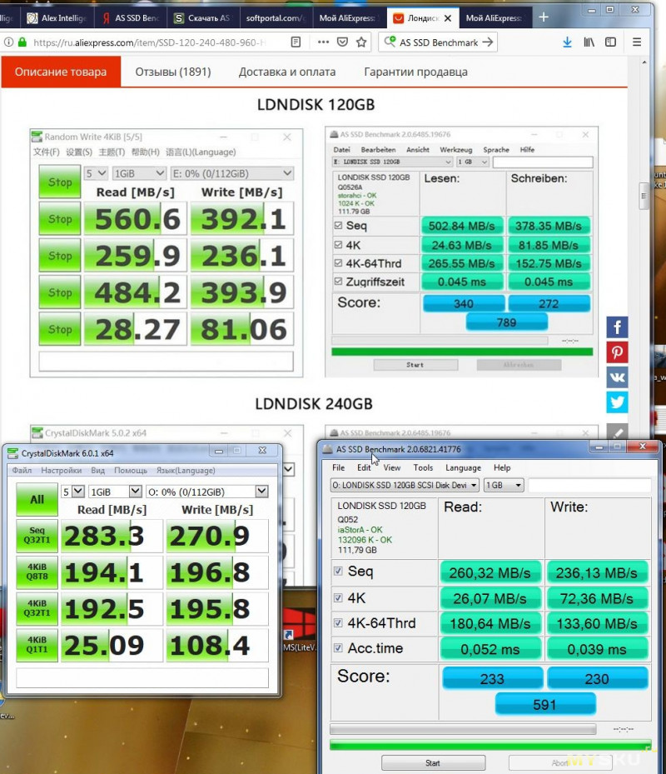
Task: Open AS SSD File menu
Action: [339, 467]
